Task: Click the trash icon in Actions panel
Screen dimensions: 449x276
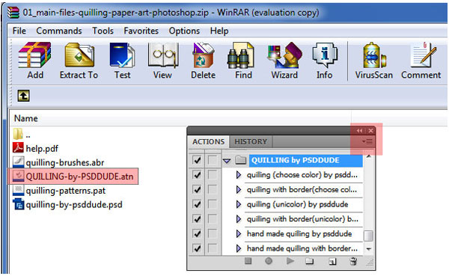Action: coord(353,261)
